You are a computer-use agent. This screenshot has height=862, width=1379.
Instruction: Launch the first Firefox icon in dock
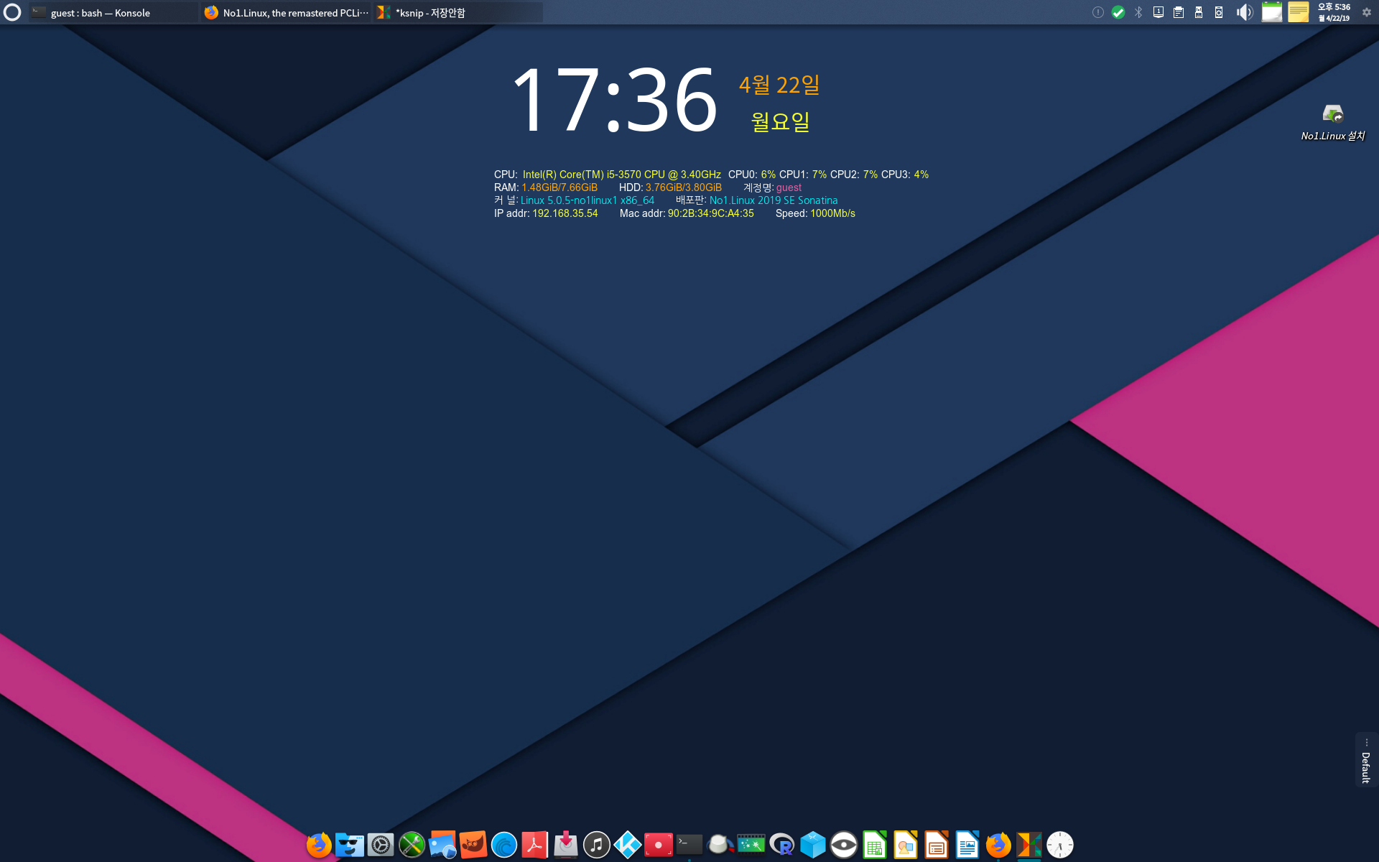coord(319,845)
